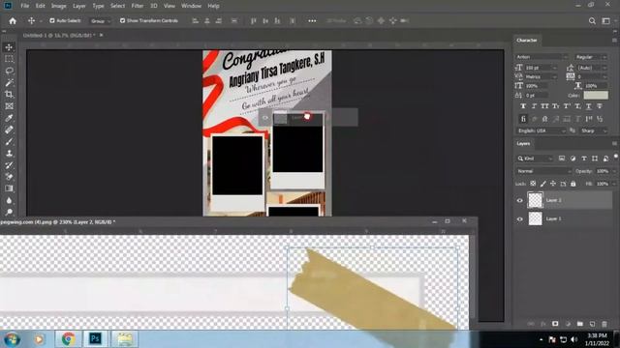Select the Healing Brush tool
Viewport: 620px width, 348px height.
click(x=9, y=130)
